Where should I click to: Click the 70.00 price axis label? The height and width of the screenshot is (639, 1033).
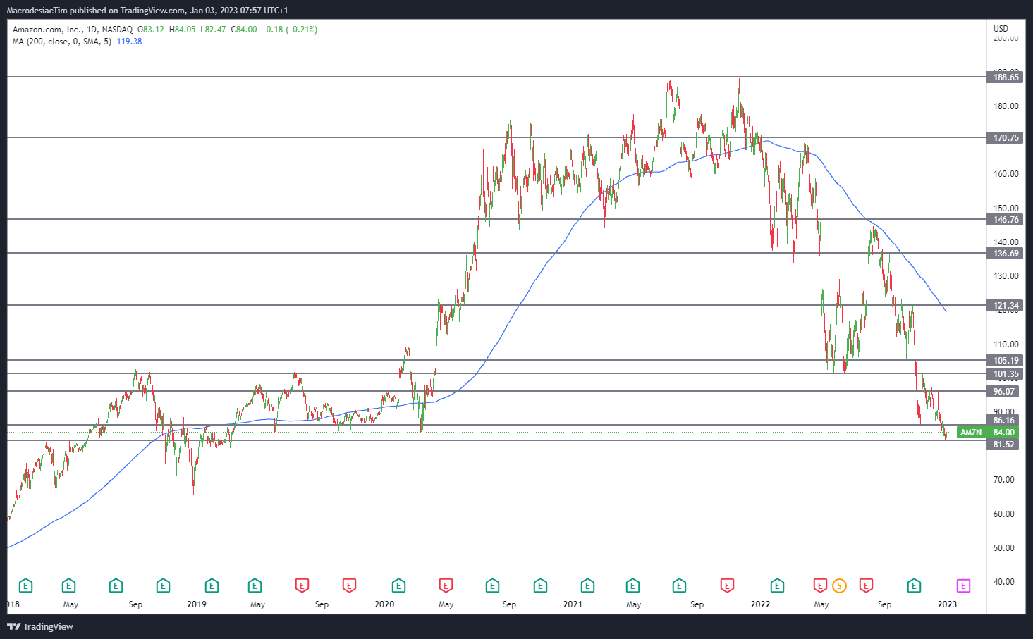pyautogui.click(x=1004, y=480)
